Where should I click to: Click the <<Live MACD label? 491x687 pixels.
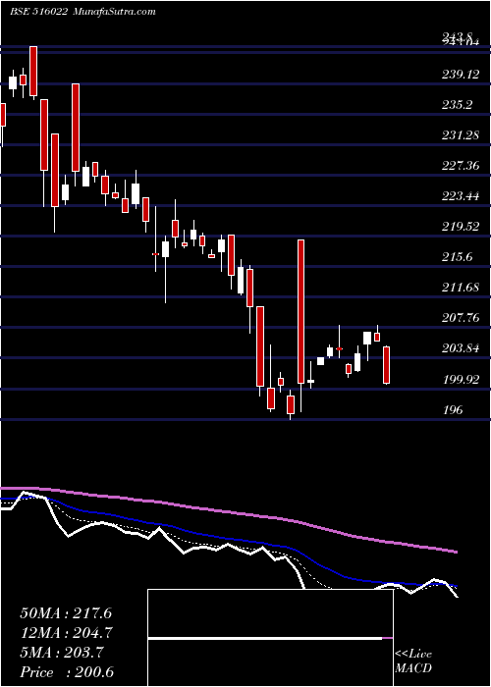coord(413,661)
